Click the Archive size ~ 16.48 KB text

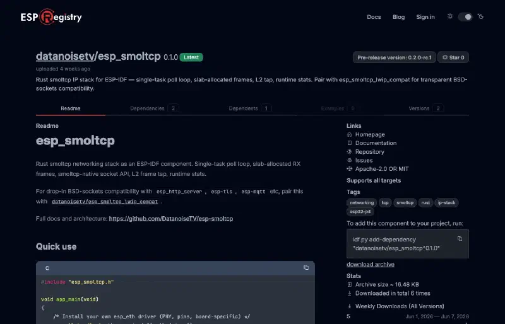[387, 284]
